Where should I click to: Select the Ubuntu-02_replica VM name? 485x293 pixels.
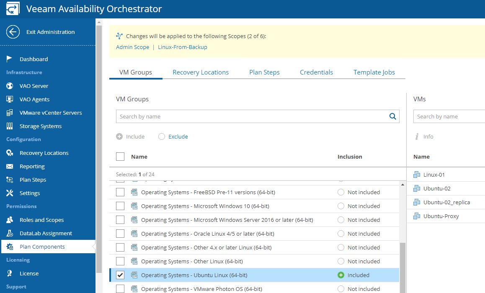[446, 202]
